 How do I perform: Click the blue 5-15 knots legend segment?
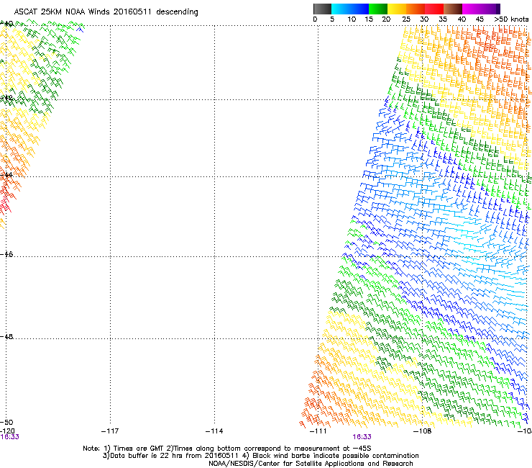350,9
